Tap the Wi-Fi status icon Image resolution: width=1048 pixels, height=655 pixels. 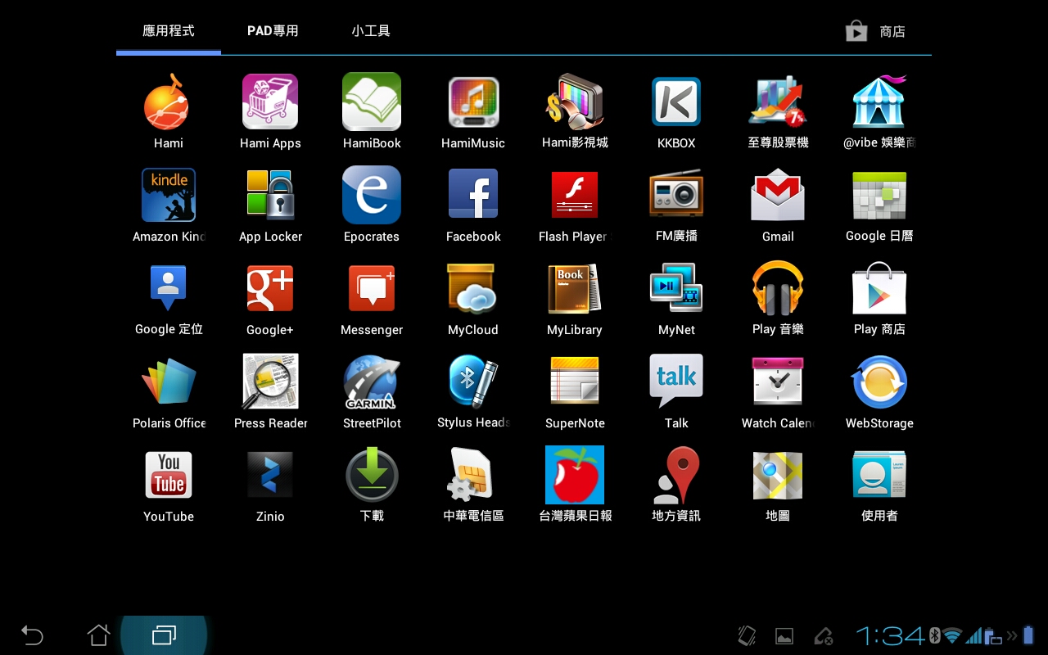(x=951, y=635)
